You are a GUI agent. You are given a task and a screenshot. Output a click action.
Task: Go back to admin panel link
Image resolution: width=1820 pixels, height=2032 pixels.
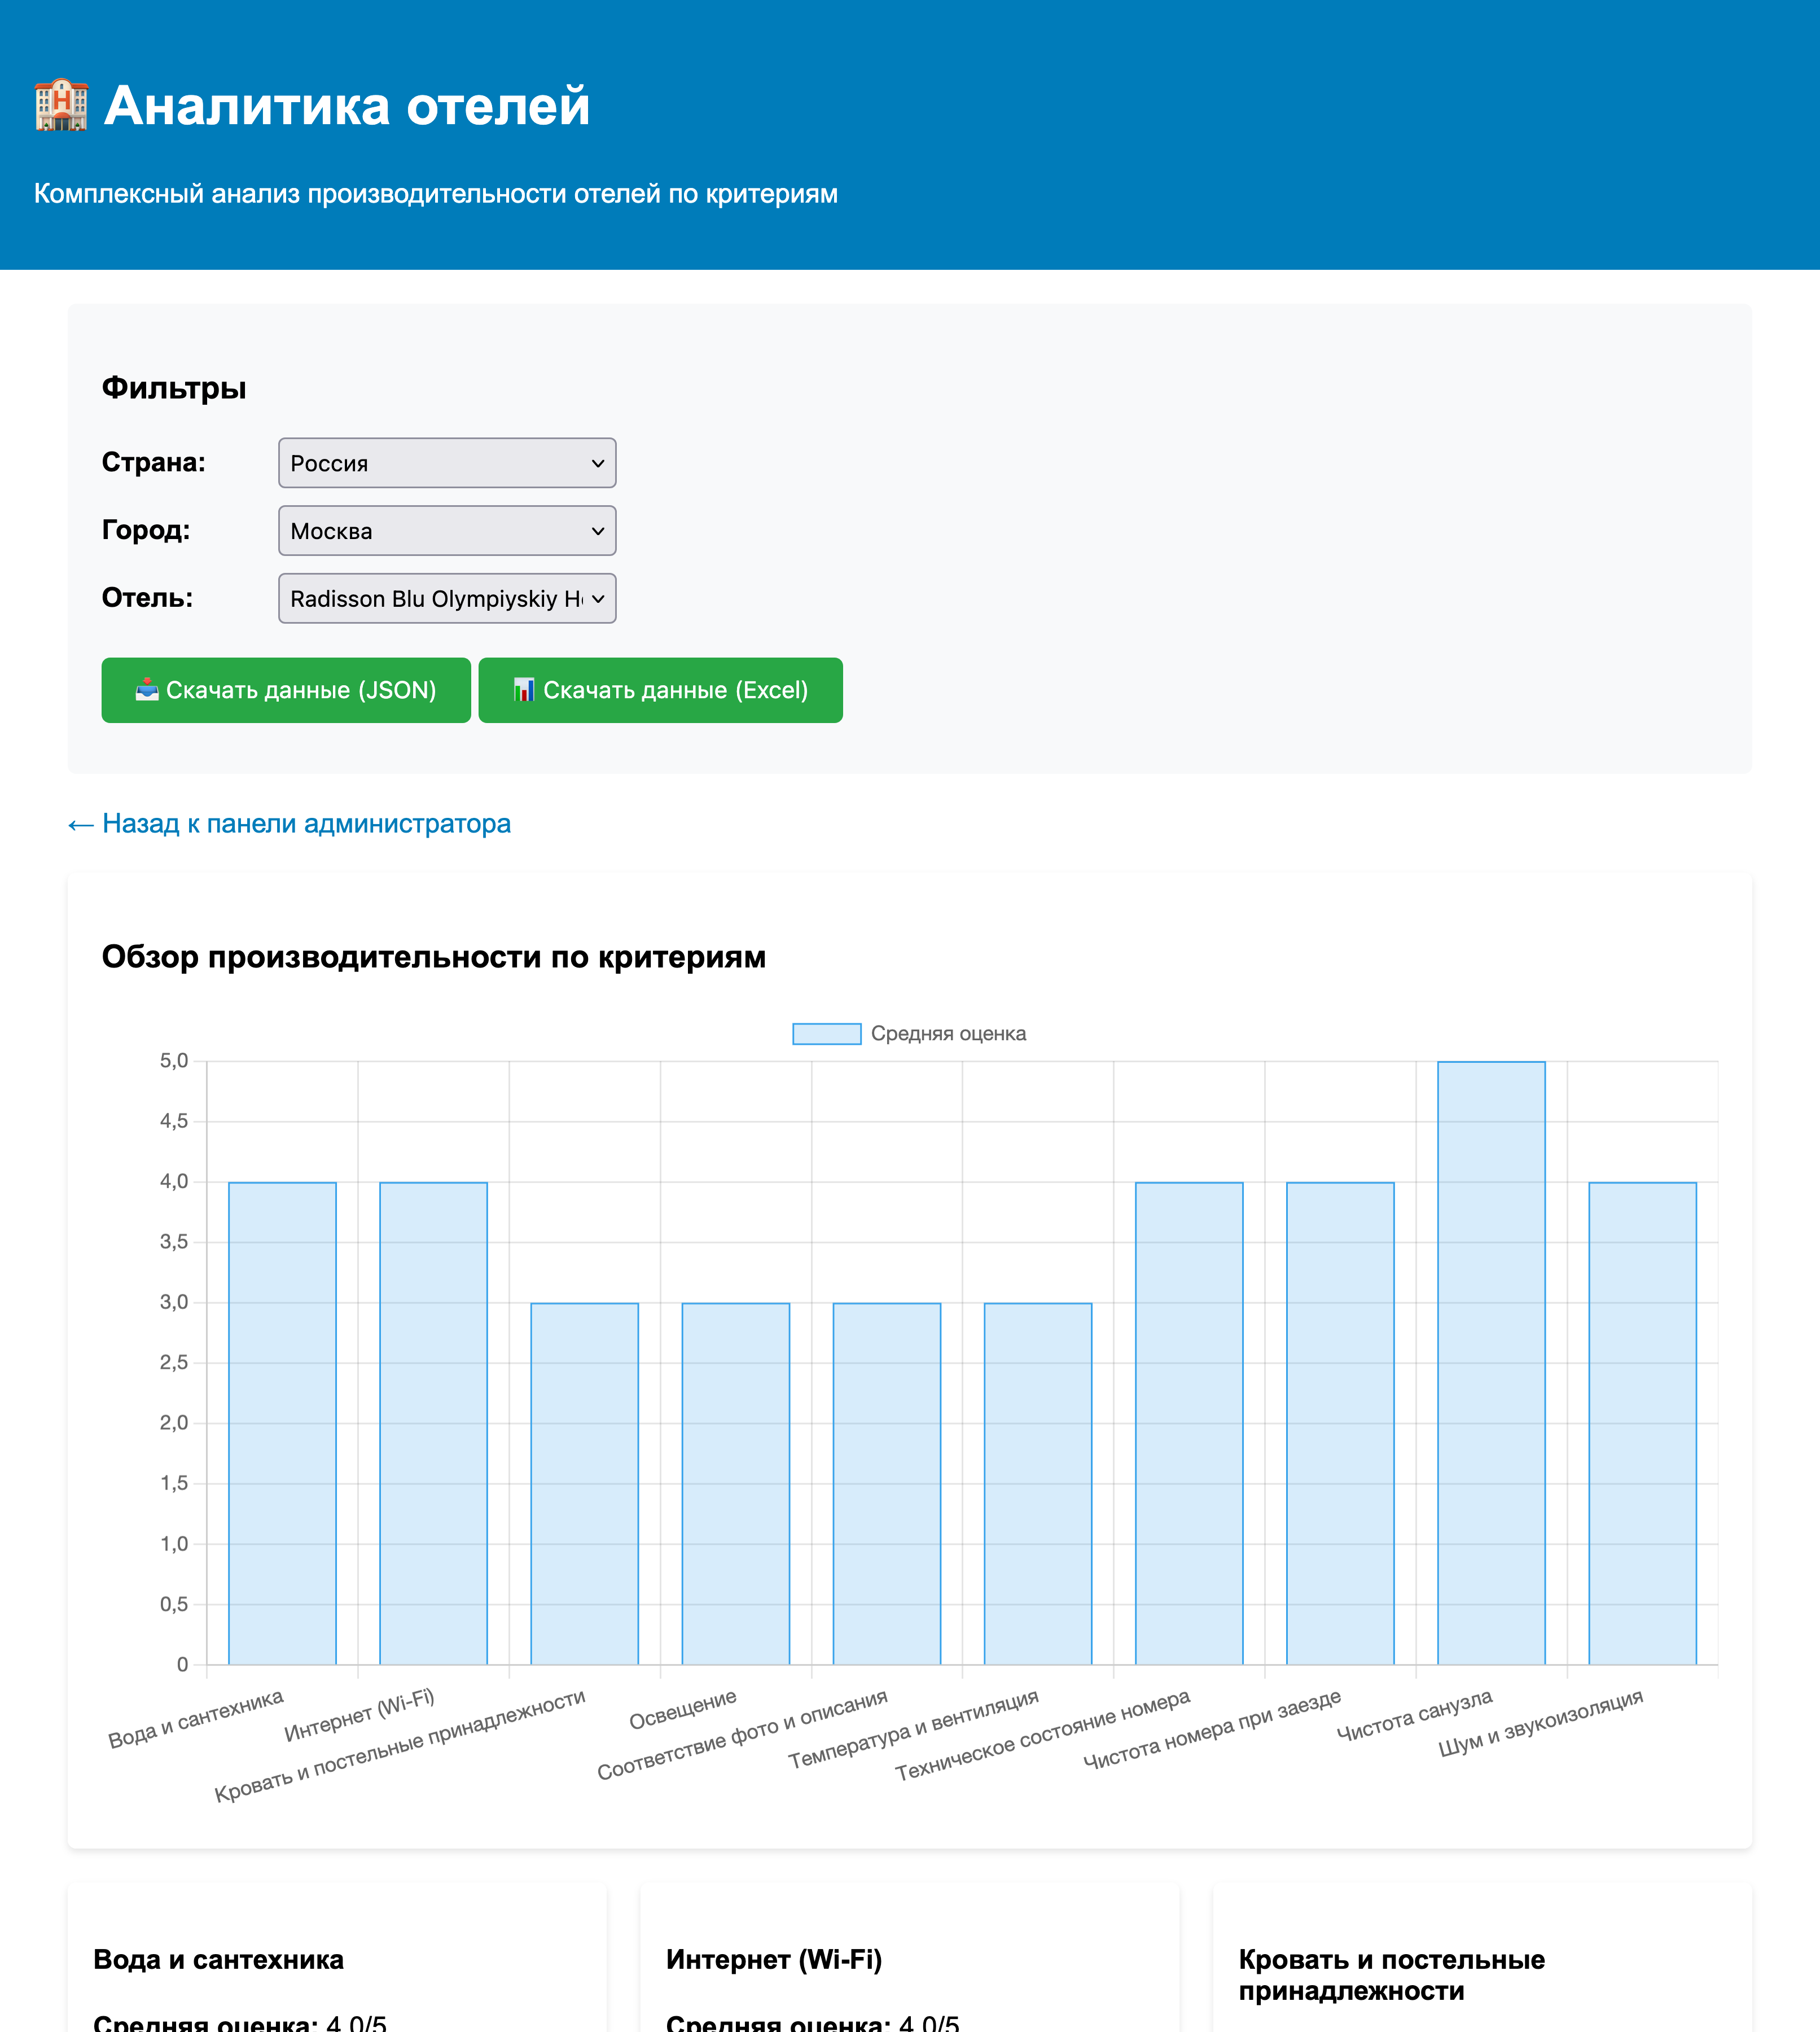click(x=289, y=824)
